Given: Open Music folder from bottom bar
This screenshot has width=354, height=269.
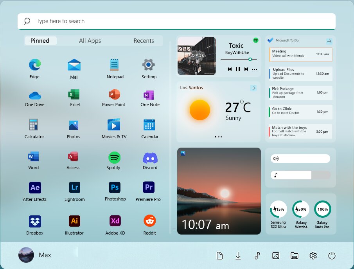Looking at the screenshot, I should (257, 256).
